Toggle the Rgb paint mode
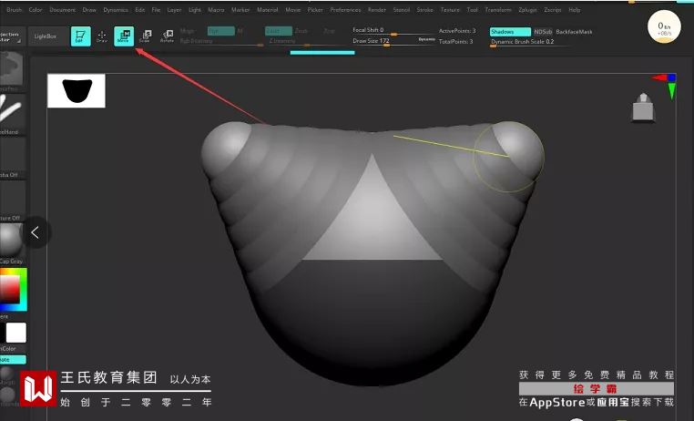694x421 pixels. tap(220, 31)
